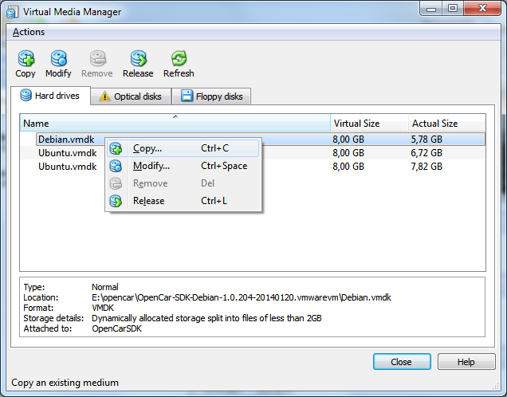The height and width of the screenshot is (397, 507).
Task: Click the window resize grip
Action: pos(495,385)
